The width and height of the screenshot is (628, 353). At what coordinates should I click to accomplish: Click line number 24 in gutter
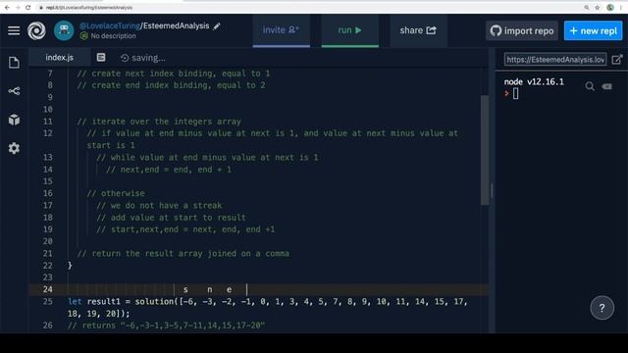point(48,289)
